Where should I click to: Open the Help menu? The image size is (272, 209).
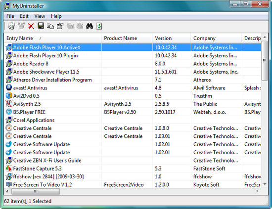pos(56,16)
